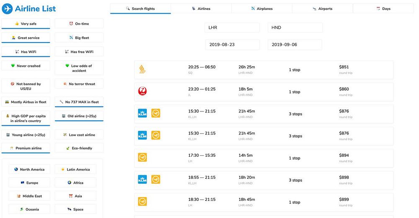419x218 pixels.
Task: Click the HND destination airport field
Action: coord(295,28)
